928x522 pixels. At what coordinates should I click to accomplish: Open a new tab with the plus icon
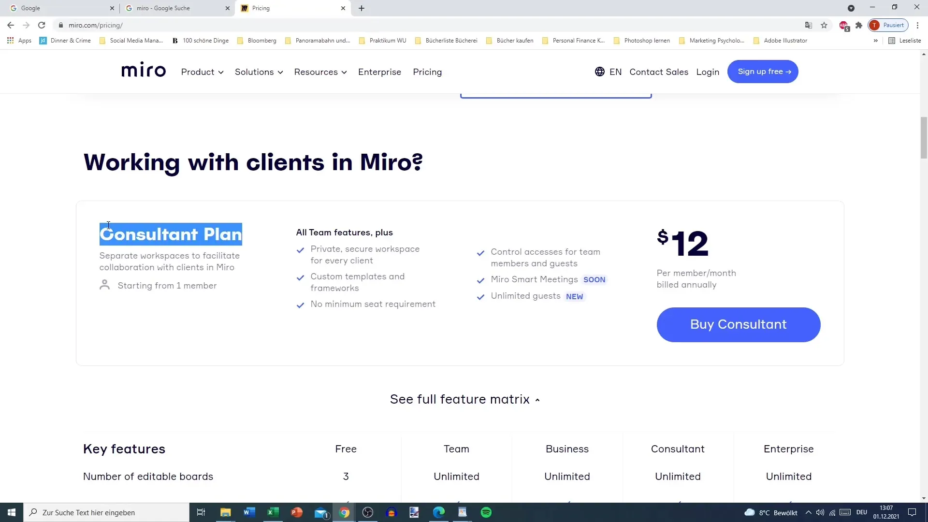point(362,8)
